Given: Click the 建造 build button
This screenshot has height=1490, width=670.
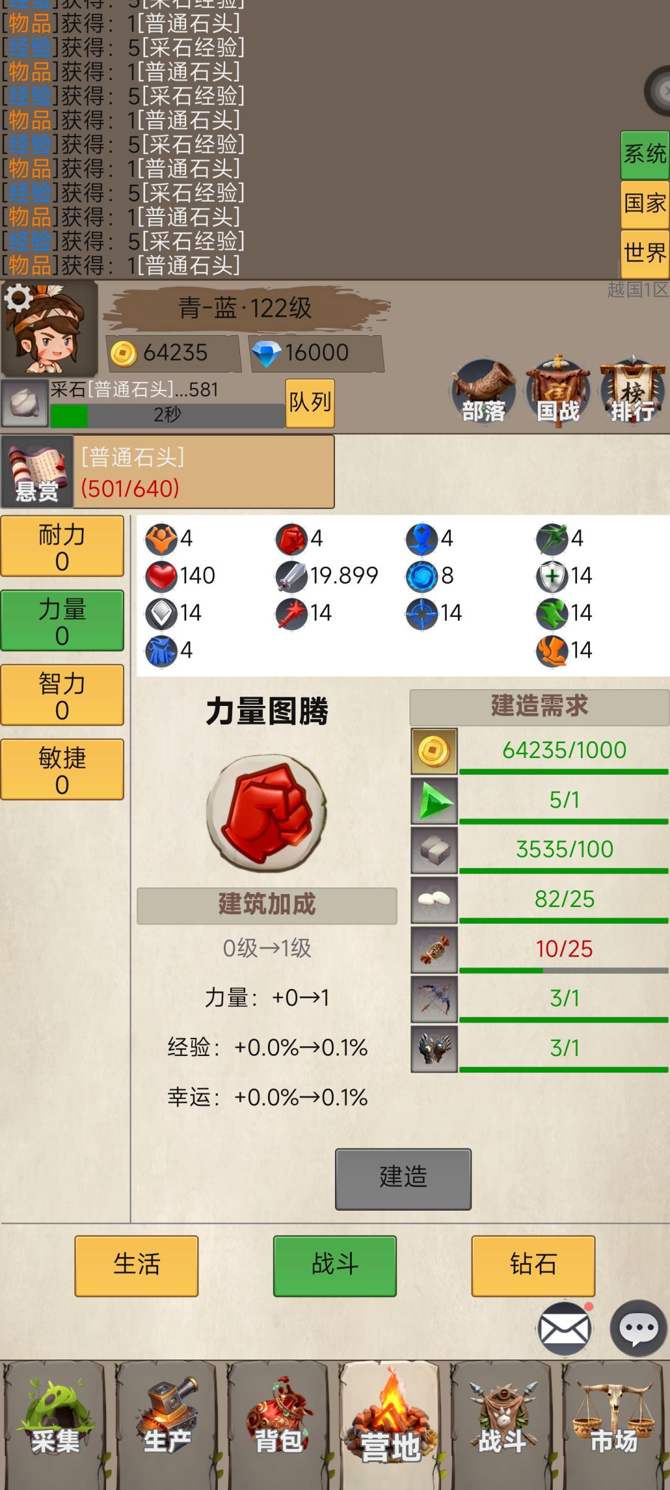Looking at the screenshot, I should tap(403, 1179).
